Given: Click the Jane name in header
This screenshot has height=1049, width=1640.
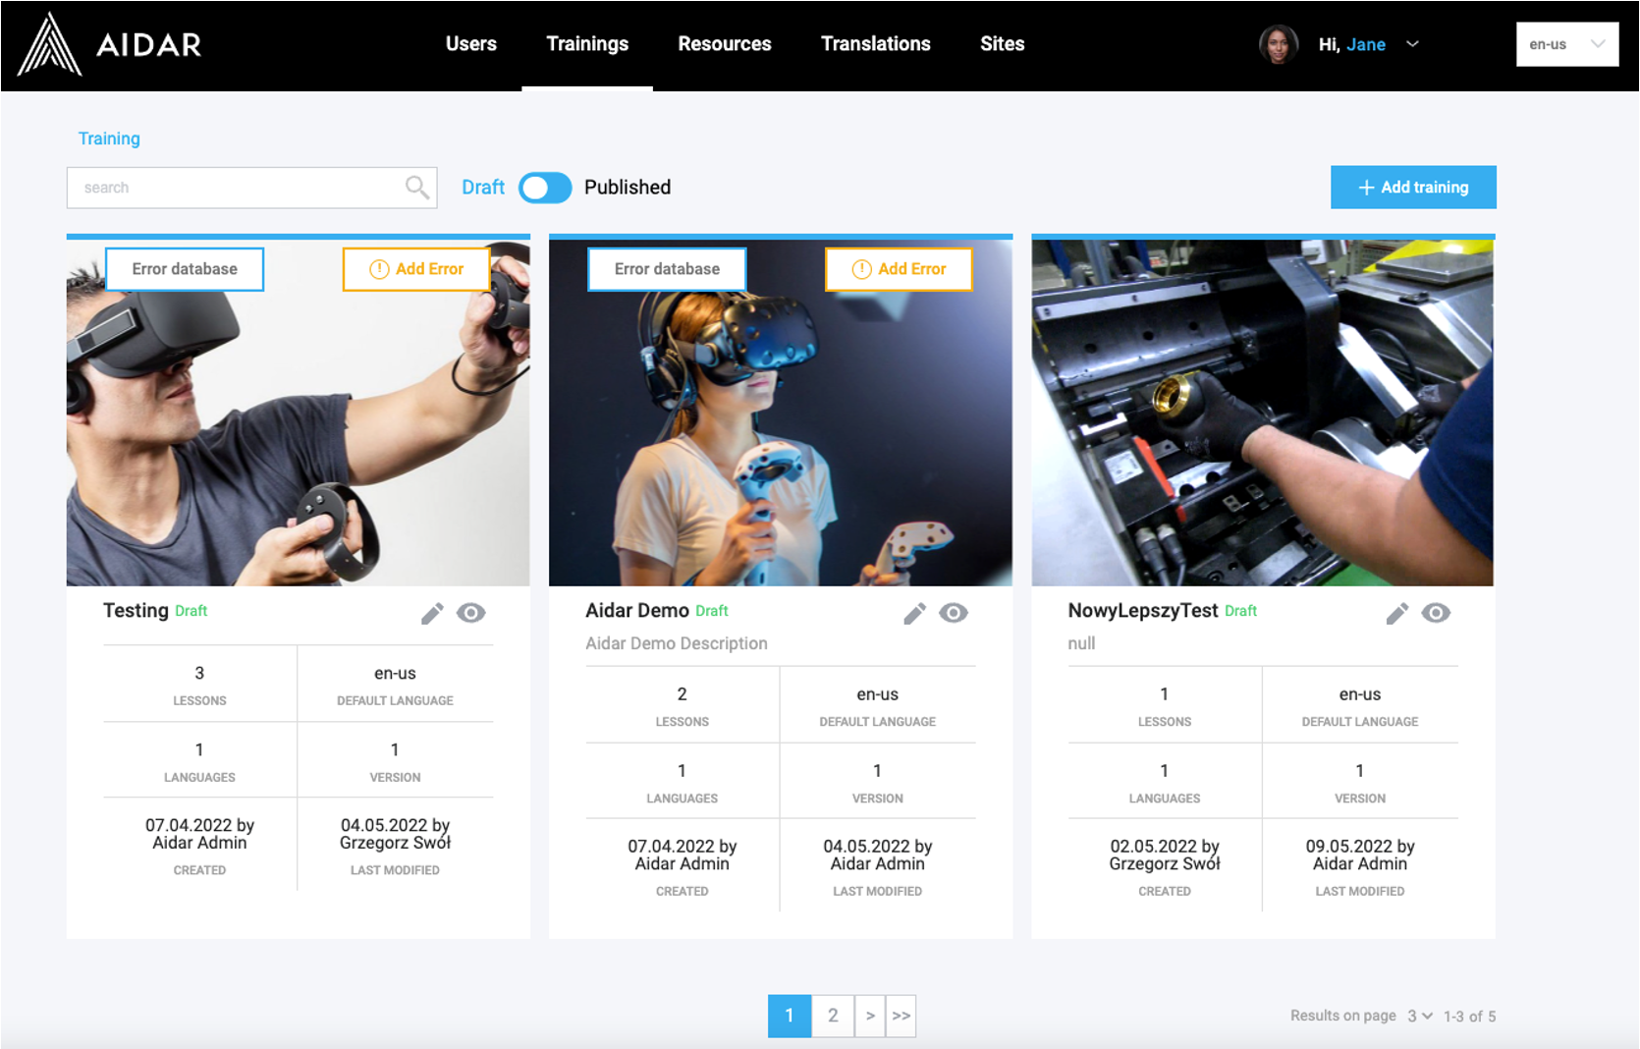Looking at the screenshot, I should point(1366,44).
